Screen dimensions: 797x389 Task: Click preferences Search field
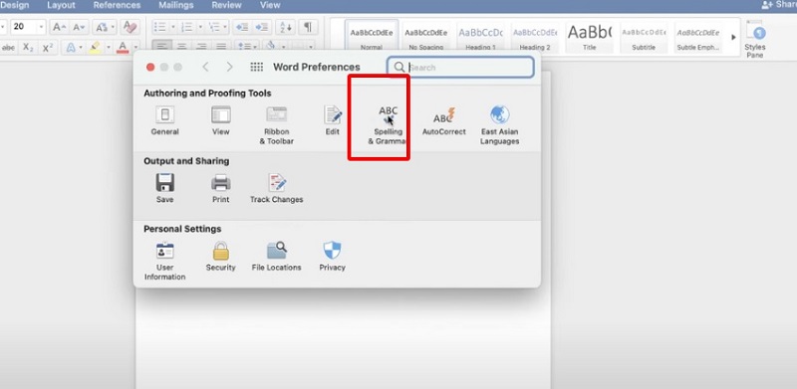click(460, 67)
